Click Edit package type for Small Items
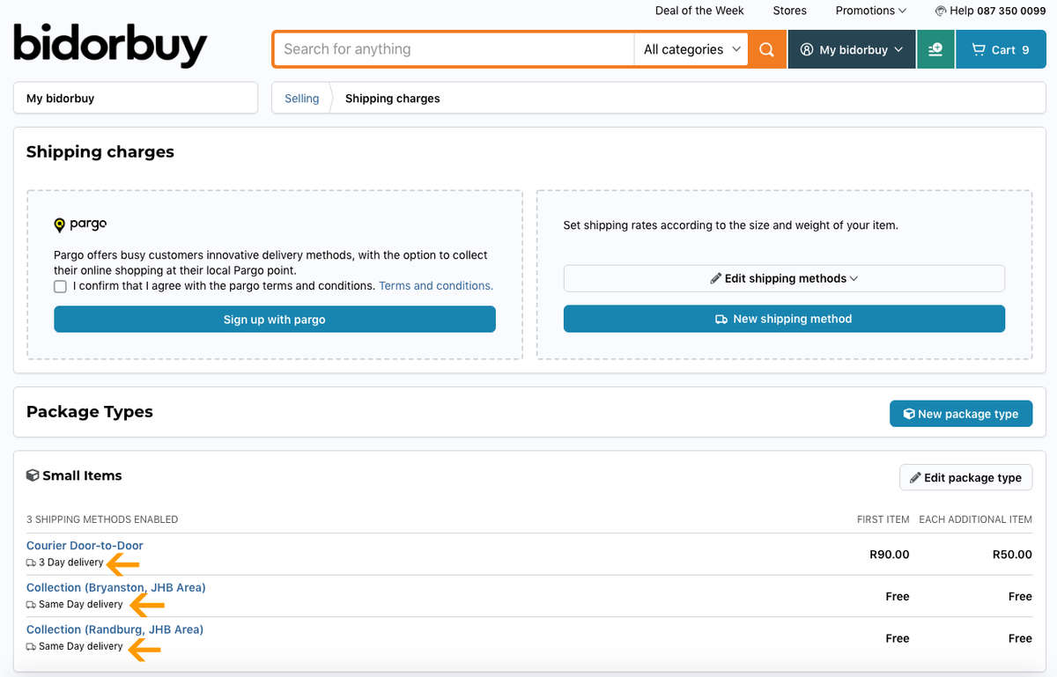The height and width of the screenshot is (677, 1057). pyautogui.click(x=965, y=477)
